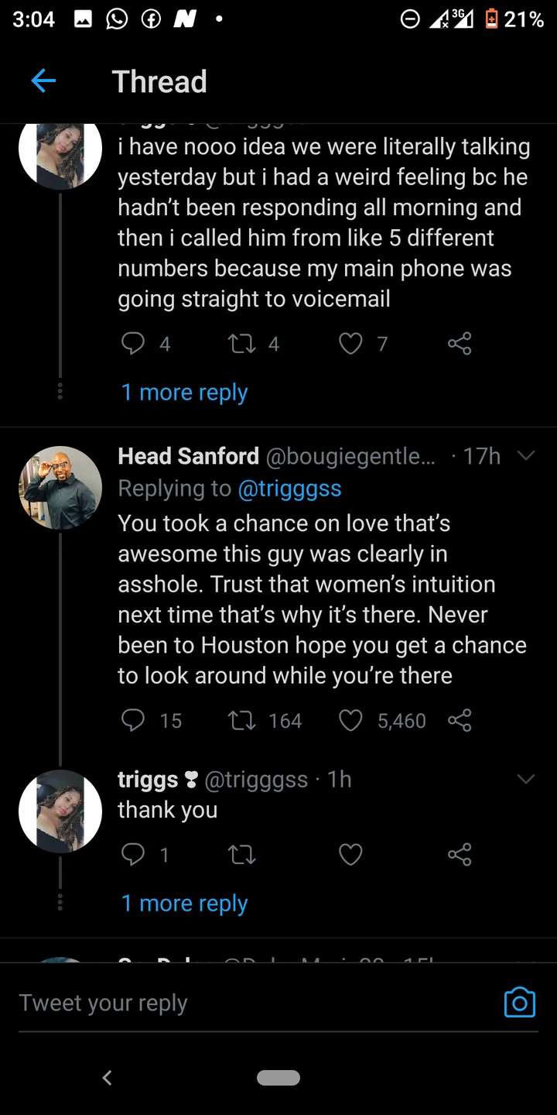Like the tweet showing 7 likes
Screen dimensions: 557x1115
point(351,344)
